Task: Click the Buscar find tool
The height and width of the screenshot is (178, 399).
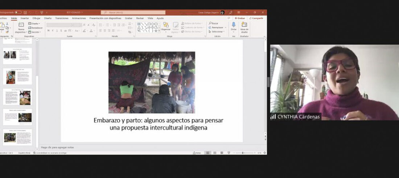Action: [214, 23]
